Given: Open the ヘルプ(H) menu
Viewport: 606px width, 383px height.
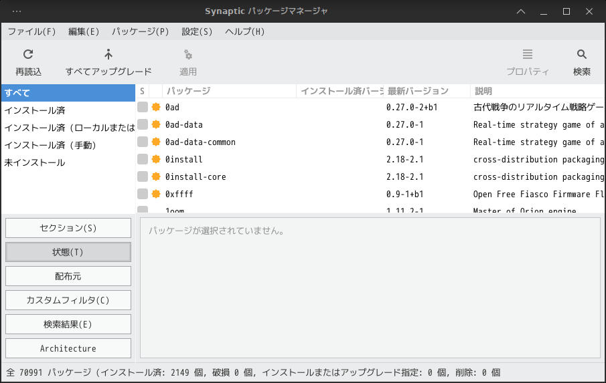Looking at the screenshot, I should click(x=245, y=31).
